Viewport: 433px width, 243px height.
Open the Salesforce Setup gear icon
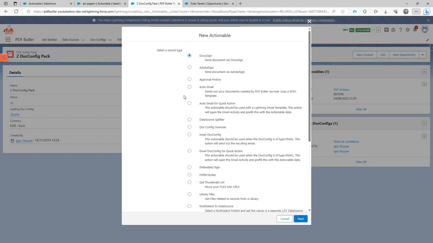pos(408,30)
